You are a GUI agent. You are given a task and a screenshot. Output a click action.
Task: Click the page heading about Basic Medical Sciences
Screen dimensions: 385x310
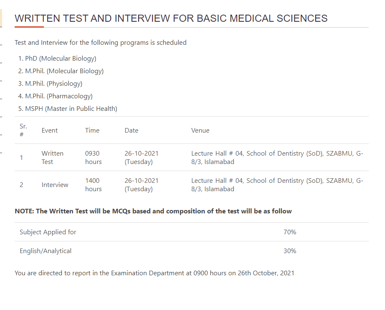(171, 18)
